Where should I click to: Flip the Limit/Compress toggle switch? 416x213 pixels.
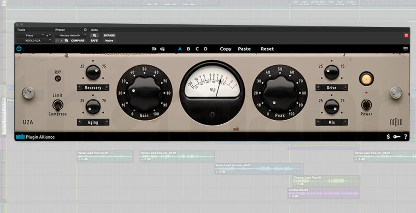point(57,105)
